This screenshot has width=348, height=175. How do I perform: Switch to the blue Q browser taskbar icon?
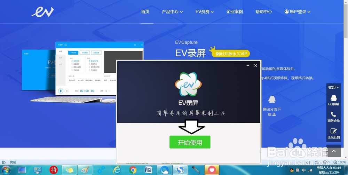pyautogui.click(x=165, y=170)
